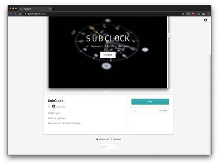Open the Chrome profile avatar in toolbar
This screenshot has height=165, width=219.
coord(204,14)
